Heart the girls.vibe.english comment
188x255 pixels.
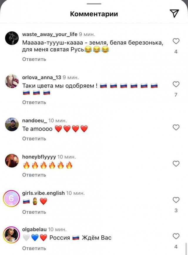pos(176,200)
